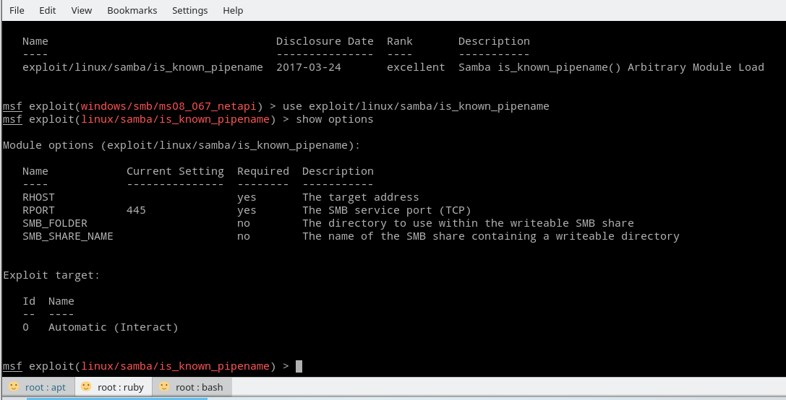Viewport: 786px width, 400px height.
Task: Click the disclosure date 2017-03-24
Action: 308,67
